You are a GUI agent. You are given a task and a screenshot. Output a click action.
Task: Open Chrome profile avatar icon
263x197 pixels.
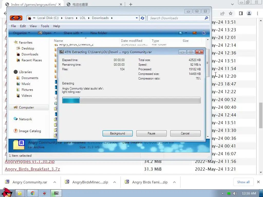[x=249, y=13]
